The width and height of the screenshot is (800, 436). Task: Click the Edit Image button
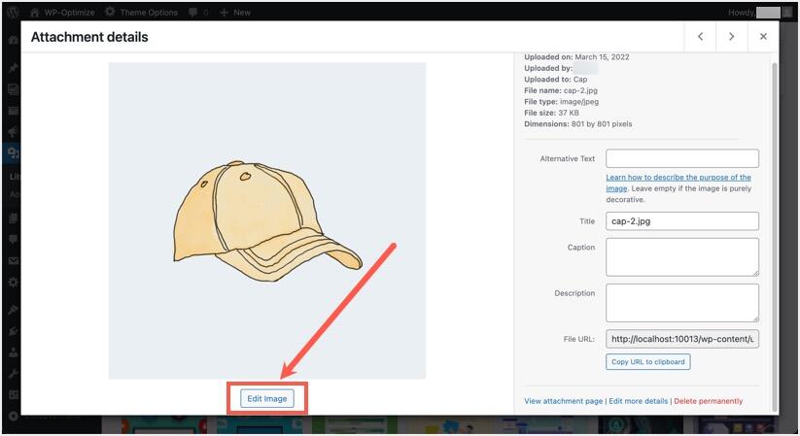pos(267,398)
